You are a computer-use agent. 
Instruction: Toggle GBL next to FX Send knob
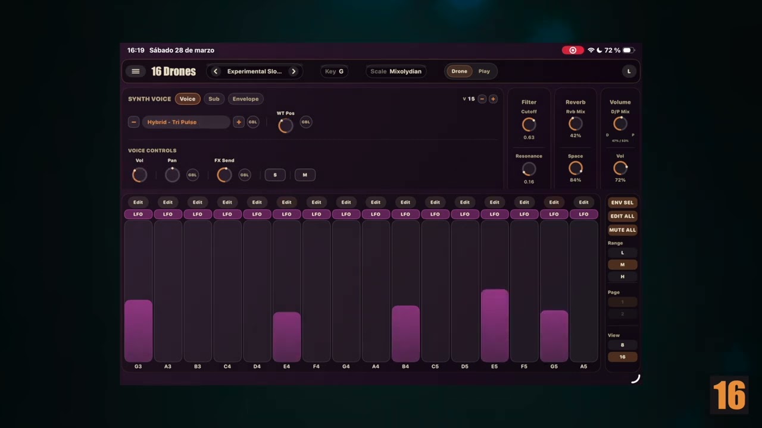tap(244, 175)
